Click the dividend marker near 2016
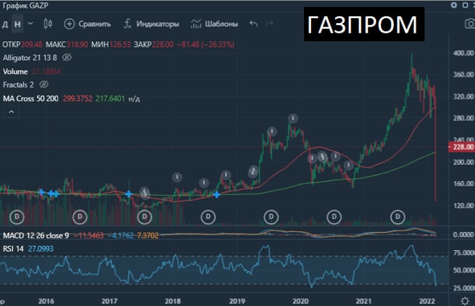Image resolution: width=475 pixels, height=306 pixels. pyautogui.click(x=17, y=217)
